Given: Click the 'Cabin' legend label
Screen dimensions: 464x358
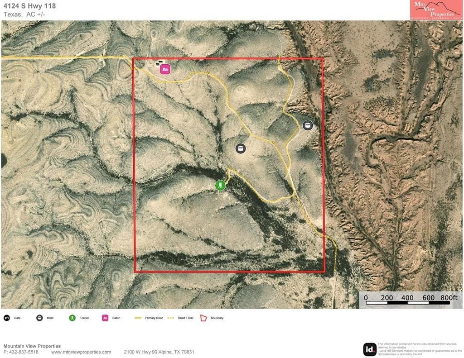Looking at the screenshot, I should click(x=116, y=318).
